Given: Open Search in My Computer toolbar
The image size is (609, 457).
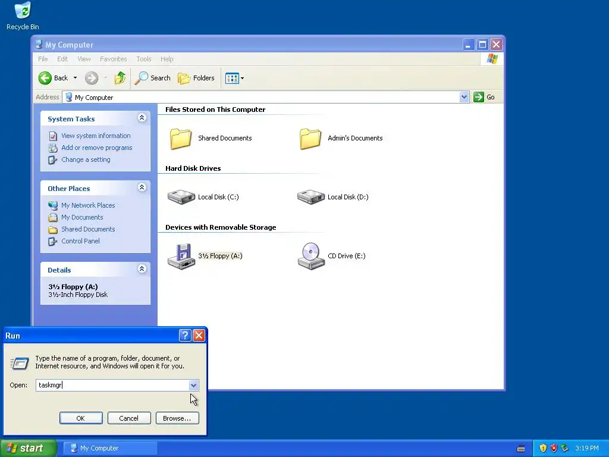Looking at the screenshot, I should (152, 78).
